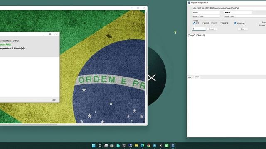266x149 pixels.
Task: Click the 'Tempo Ativo: 0 Minuto(s)' text
Action: (x=12, y=48)
